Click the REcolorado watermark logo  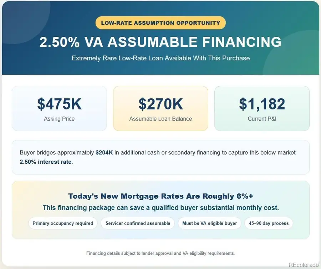point(304,264)
